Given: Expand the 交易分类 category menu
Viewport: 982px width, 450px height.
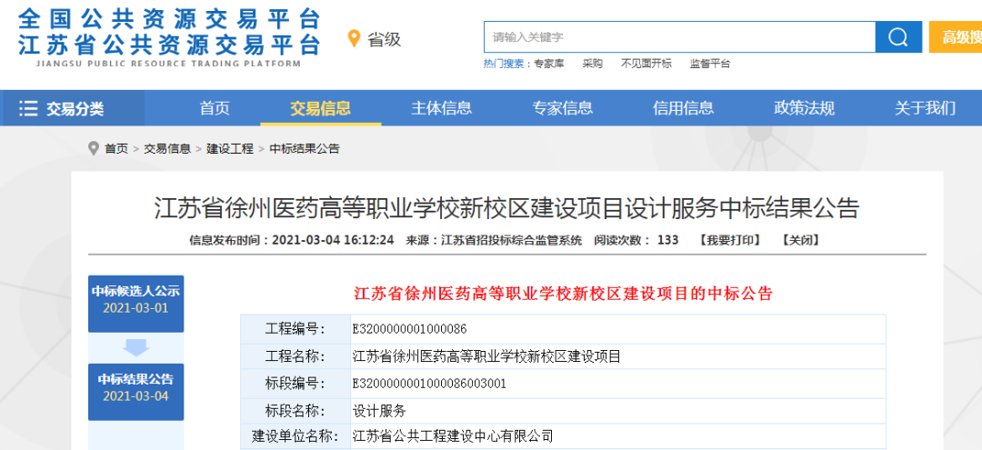Looking at the screenshot, I should (72, 108).
